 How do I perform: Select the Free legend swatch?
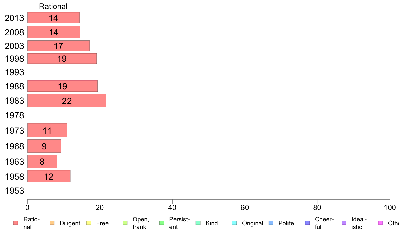[x=89, y=223]
